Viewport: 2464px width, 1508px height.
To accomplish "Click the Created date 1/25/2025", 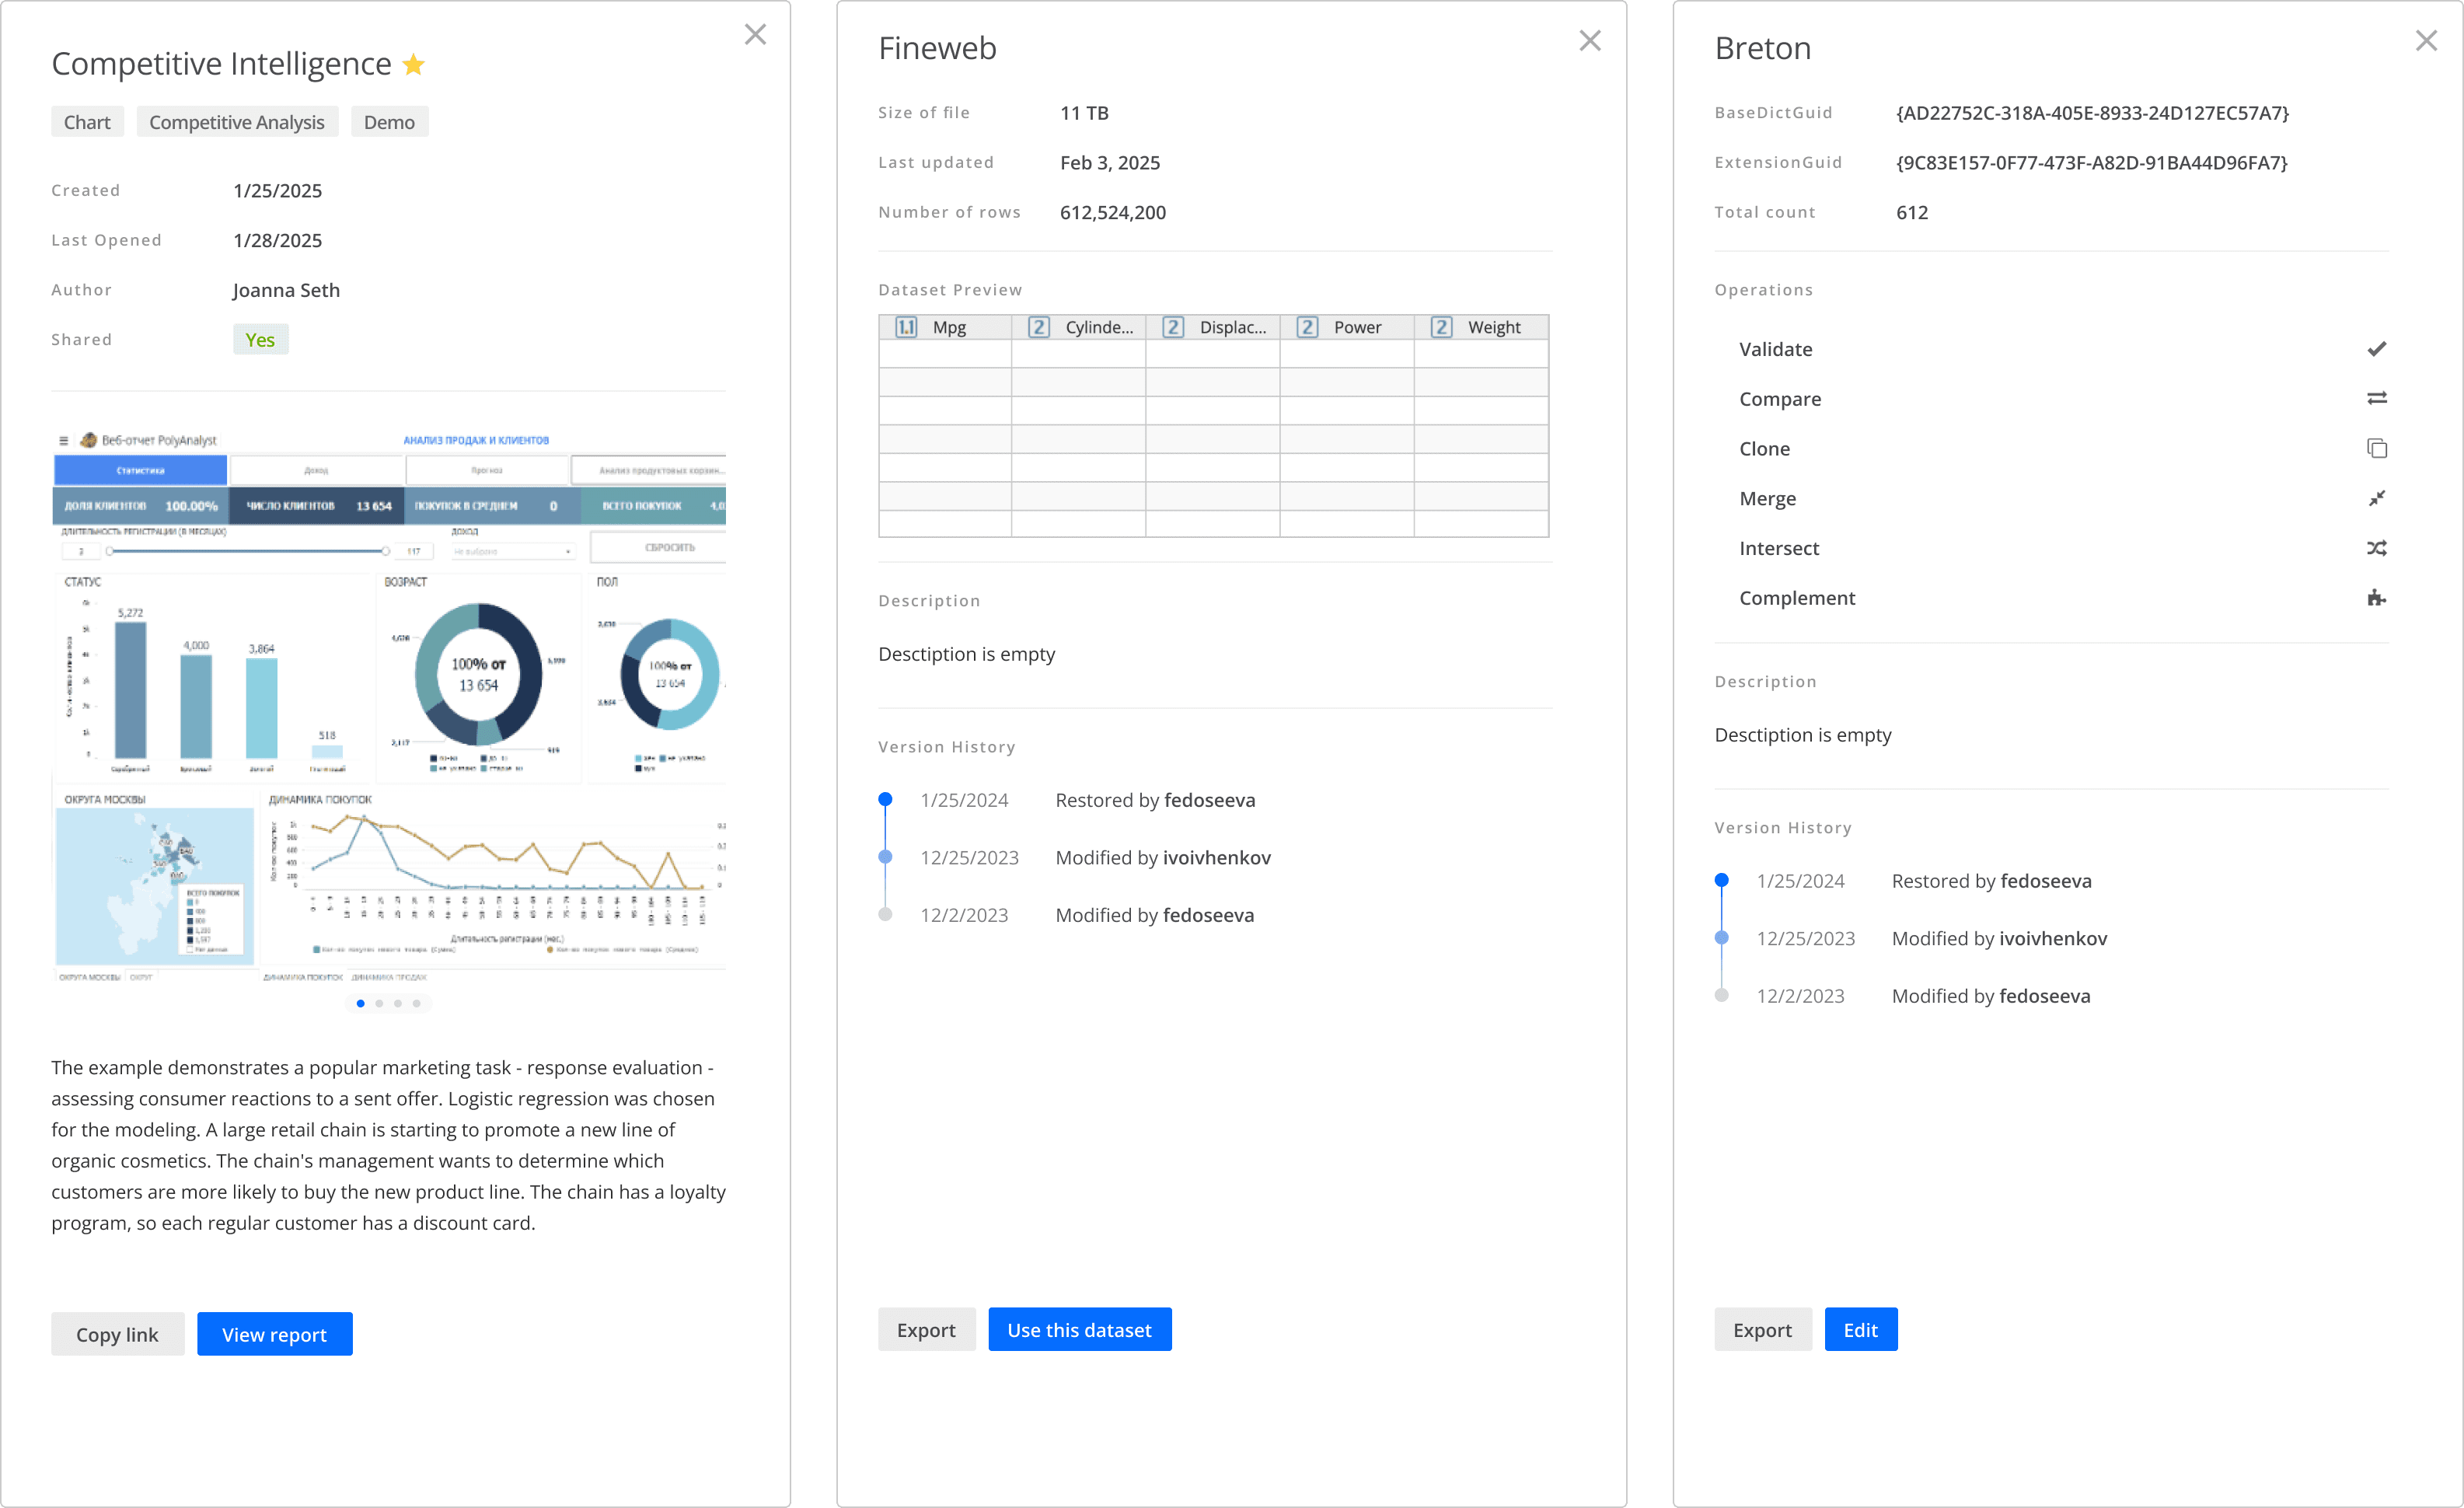I will (x=277, y=191).
